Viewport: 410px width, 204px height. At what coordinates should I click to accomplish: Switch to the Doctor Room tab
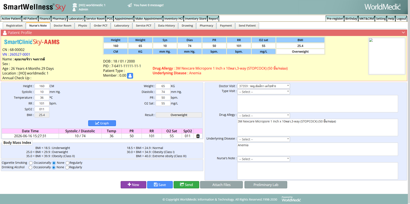(x=62, y=26)
